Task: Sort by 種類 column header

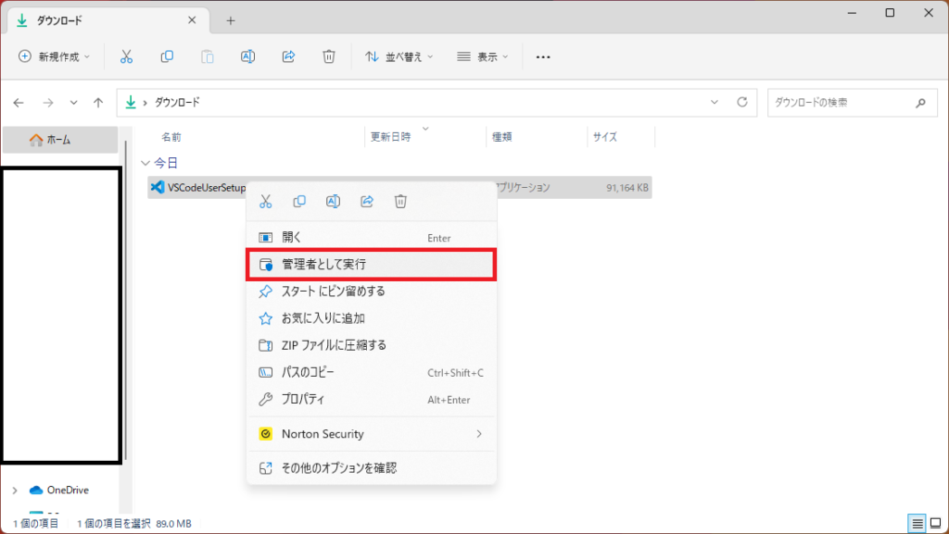Action: [501, 137]
